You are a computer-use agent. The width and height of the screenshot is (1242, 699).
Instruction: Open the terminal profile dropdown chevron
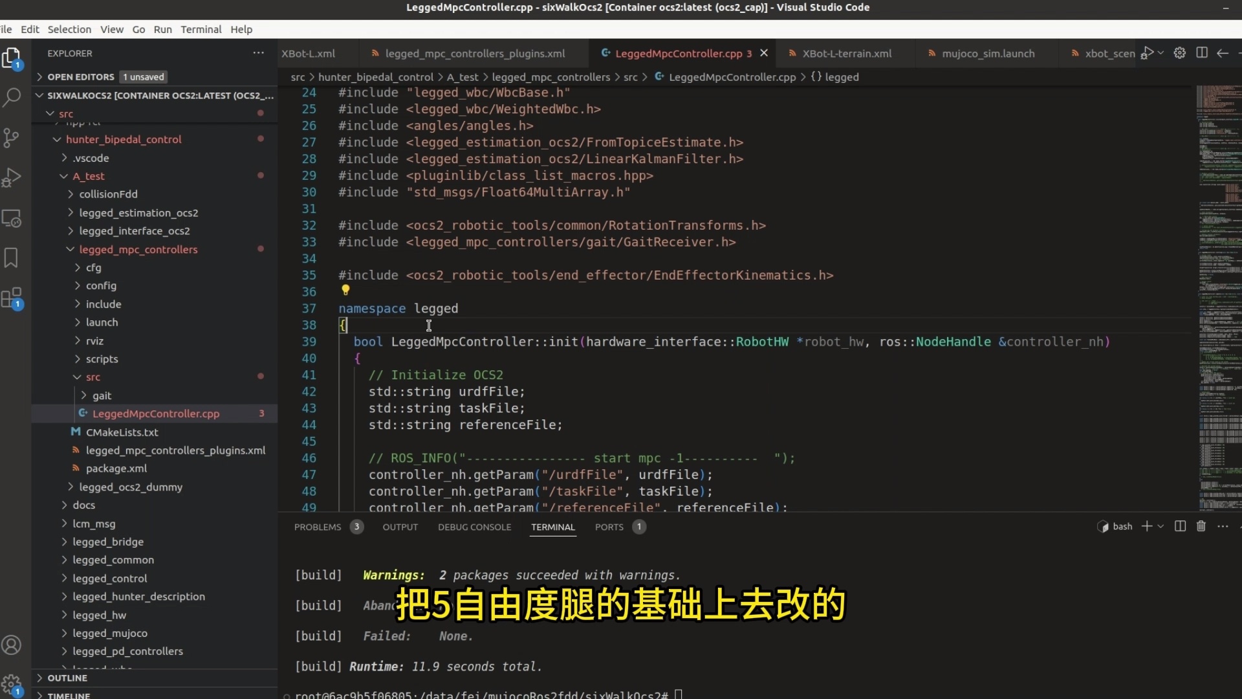1160,526
